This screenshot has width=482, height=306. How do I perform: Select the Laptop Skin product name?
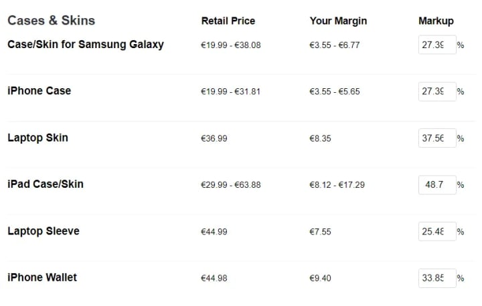(37, 138)
